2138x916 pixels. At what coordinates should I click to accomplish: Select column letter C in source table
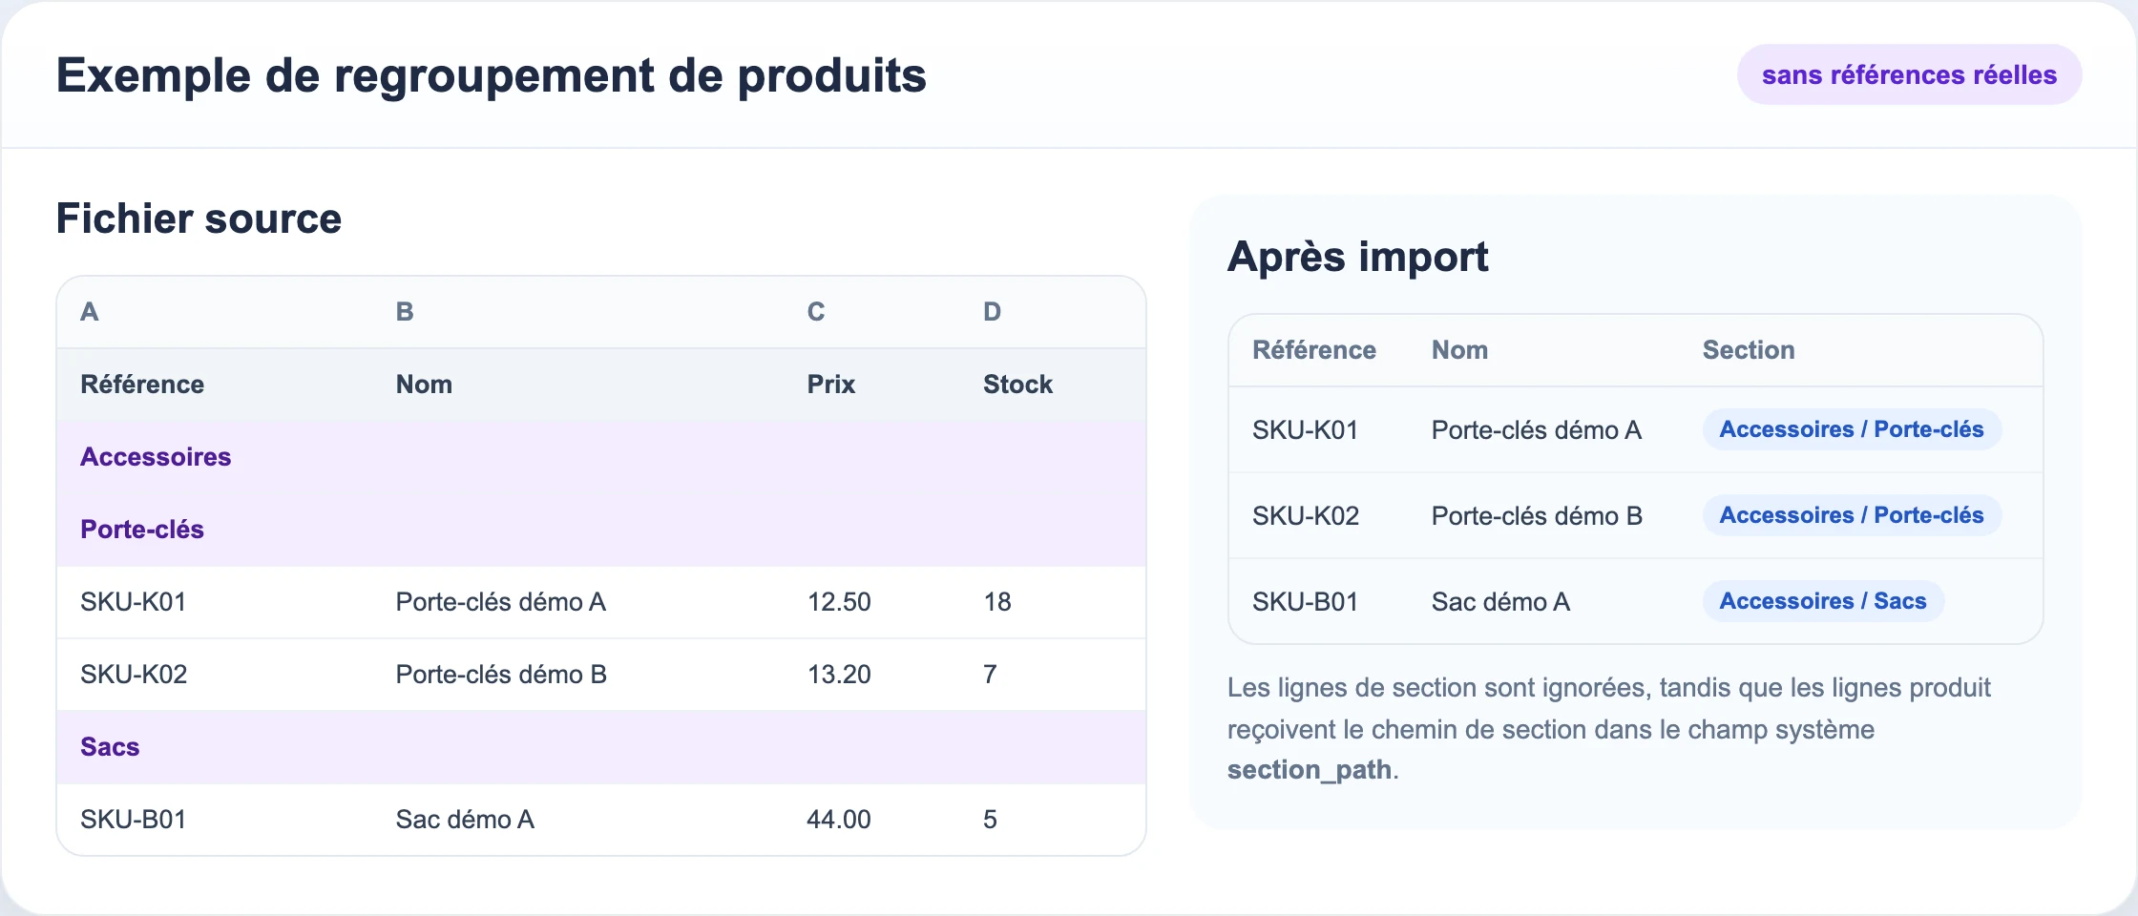pyautogui.click(x=816, y=312)
